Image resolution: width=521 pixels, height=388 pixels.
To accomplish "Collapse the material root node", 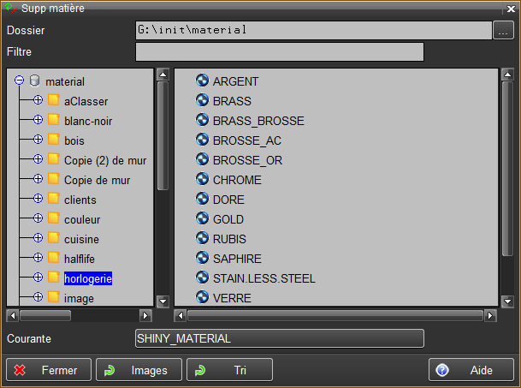I will click(20, 81).
